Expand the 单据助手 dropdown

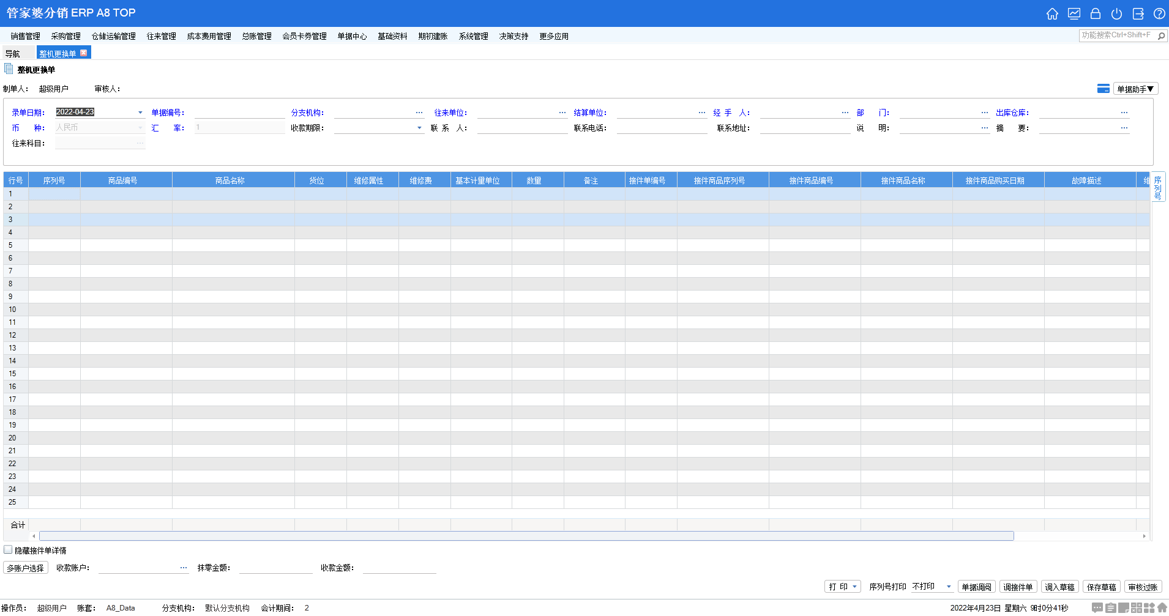click(x=1135, y=89)
